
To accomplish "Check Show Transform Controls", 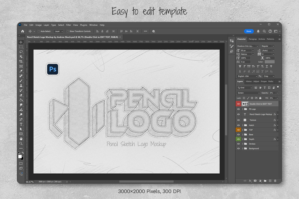I will click(x=68, y=31).
